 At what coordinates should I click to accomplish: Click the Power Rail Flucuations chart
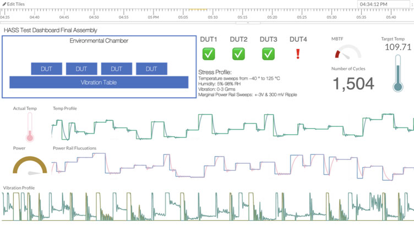231,166
